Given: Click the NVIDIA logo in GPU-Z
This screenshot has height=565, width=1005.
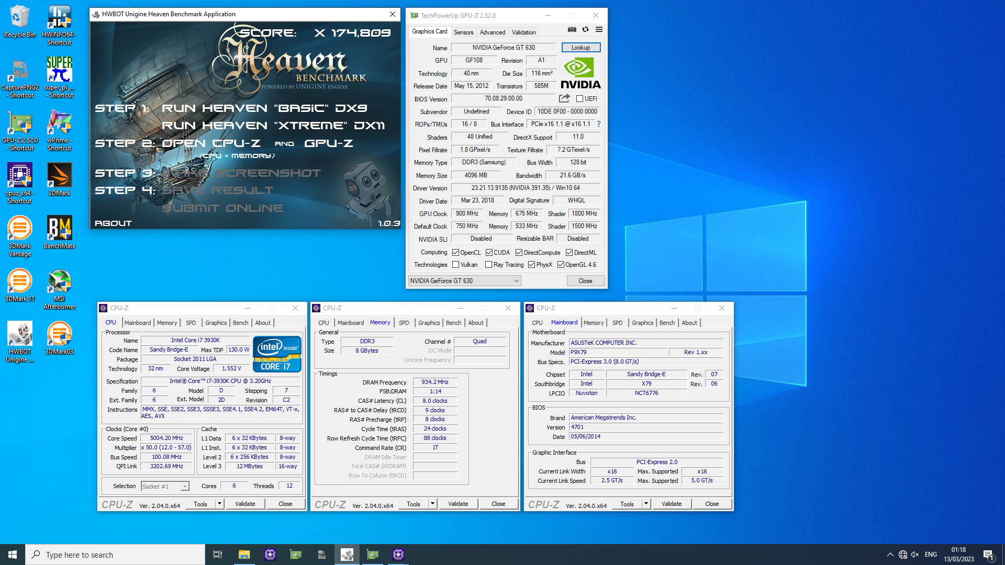Looking at the screenshot, I should [580, 73].
